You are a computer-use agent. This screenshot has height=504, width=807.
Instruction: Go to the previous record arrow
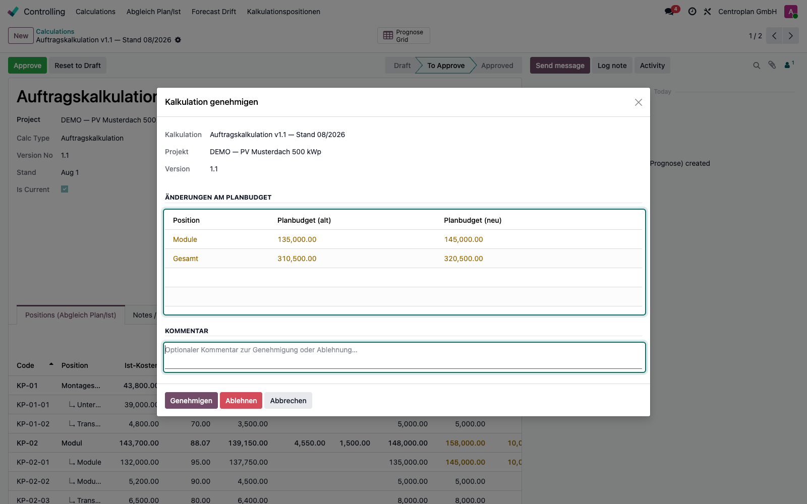click(774, 36)
